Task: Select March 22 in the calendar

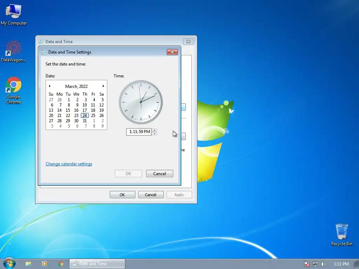Action: (x=68, y=115)
